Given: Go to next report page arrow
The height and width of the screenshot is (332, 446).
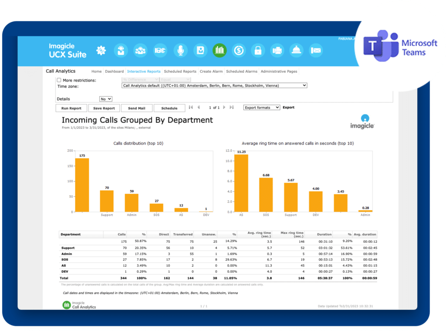Looking at the screenshot, I should coord(224,107).
